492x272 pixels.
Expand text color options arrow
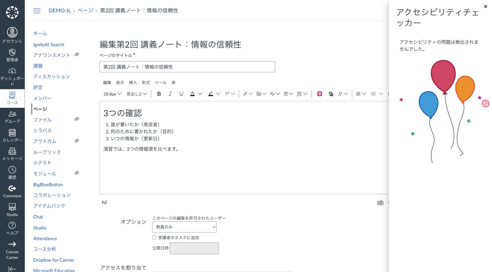pos(200,94)
